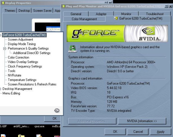Click the NVIDIA icon on GeForce 6200 tab
173x137 pixels.
pyautogui.click(x=116, y=18)
